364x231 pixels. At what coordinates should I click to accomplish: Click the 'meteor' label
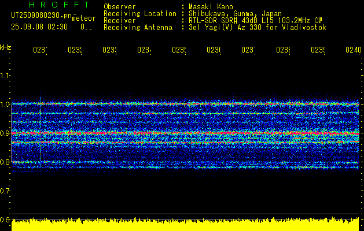pyautogui.click(x=83, y=18)
